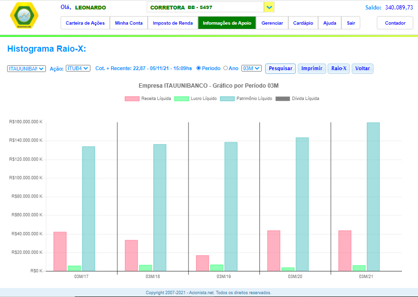The height and width of the screenshot is (297, 418).
Task: Click the copyright Acionista.net footer text
Action: (x=208, y=293)
